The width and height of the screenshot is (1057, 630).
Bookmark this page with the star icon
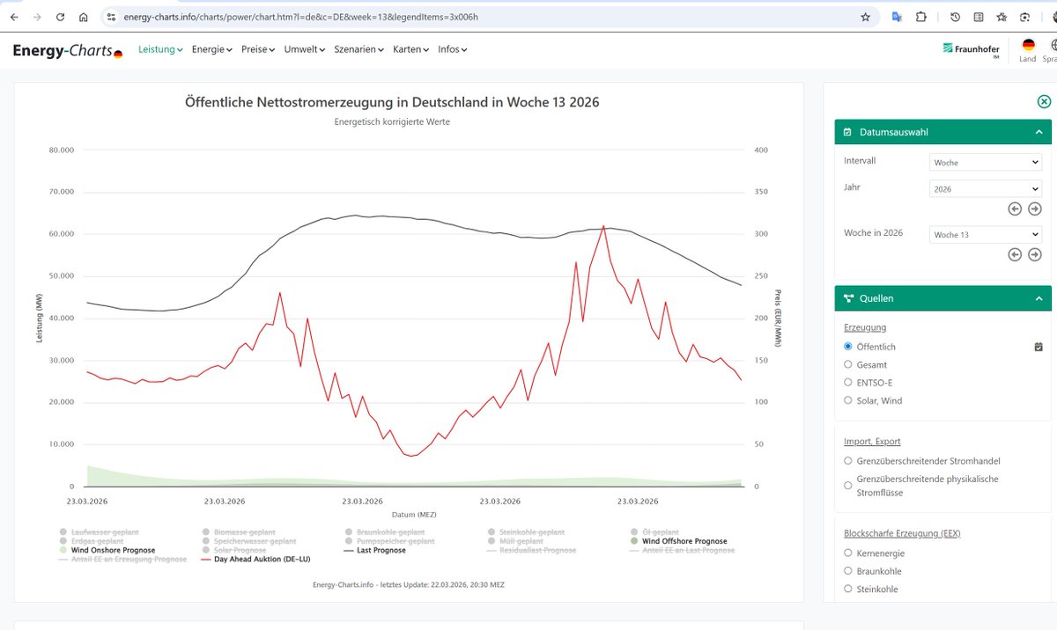865,17
